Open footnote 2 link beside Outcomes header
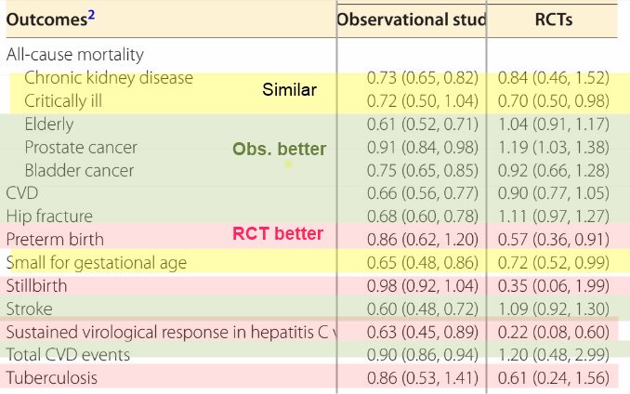The width and height of the screenshot is (630, 394). click(x=91, y=15)
